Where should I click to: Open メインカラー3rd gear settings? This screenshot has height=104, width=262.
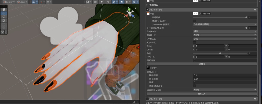pyautogui.click(x=255, y=99)
